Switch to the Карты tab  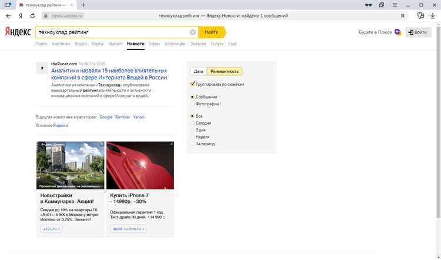pos(98,44)
